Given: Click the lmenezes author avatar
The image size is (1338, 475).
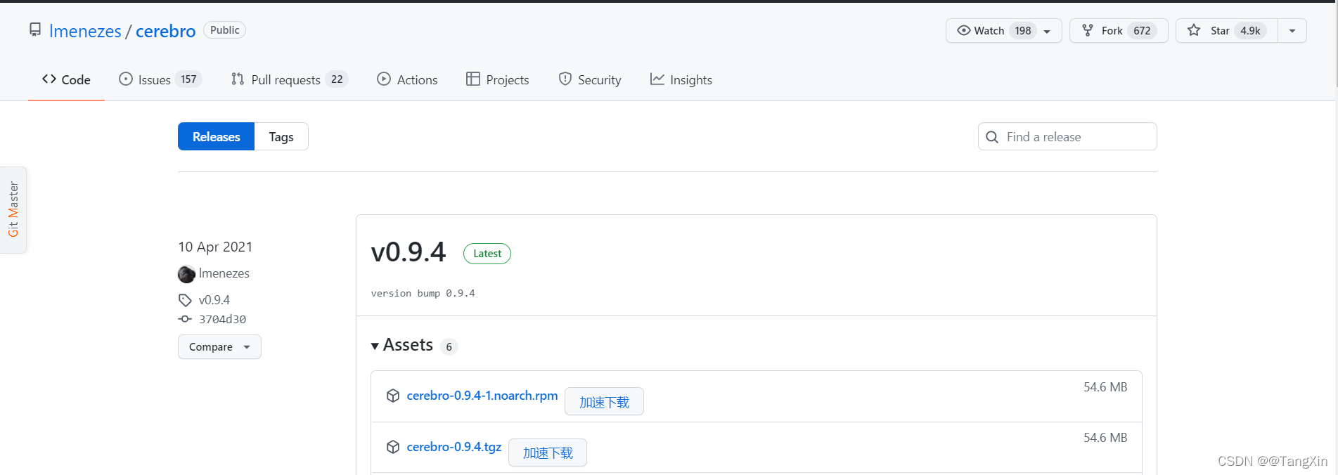Looking at the screenshot, I should pyautogui.click(x=186, y=274).
